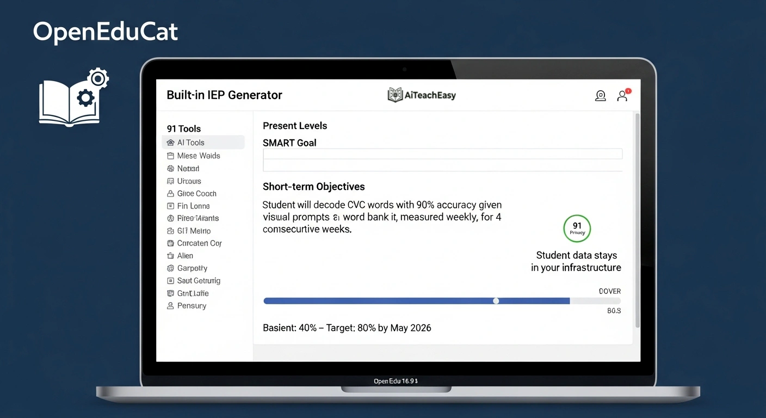
Task: Open the webcam support icon in header
Action: coord(601,96)
